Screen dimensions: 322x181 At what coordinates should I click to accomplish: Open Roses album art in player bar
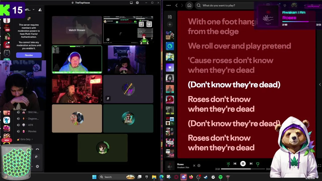[x=170, y=166]
